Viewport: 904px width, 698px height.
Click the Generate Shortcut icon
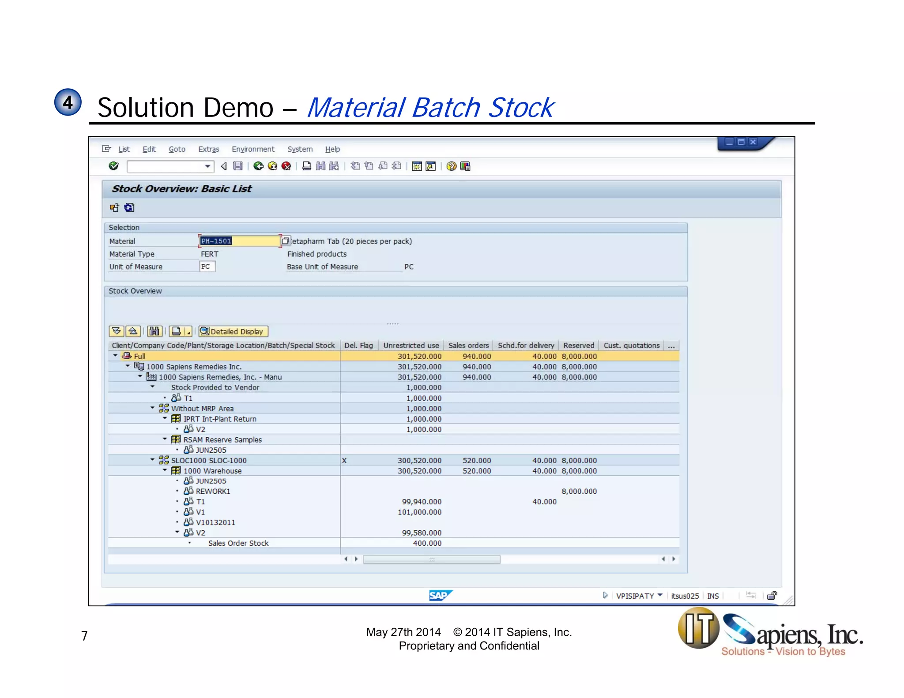click(430, 166)
